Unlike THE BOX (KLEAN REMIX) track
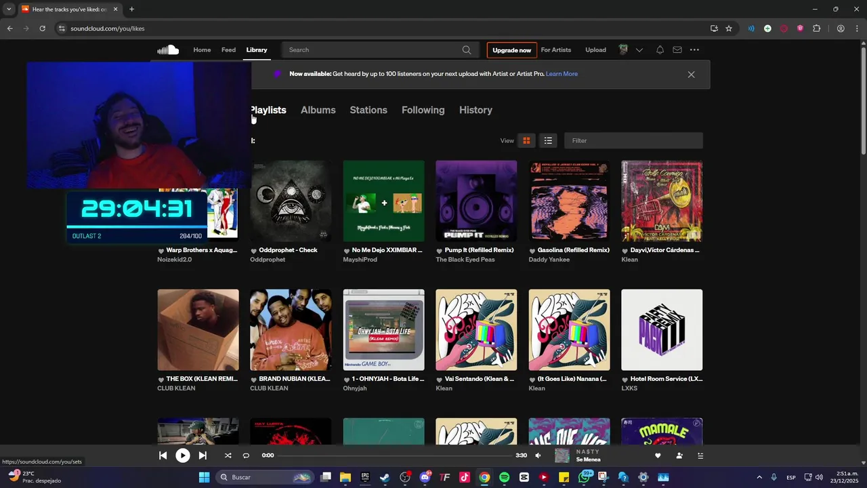Viewport: 867px width, 488px height. pyautogui.click(x=161, y=380)
